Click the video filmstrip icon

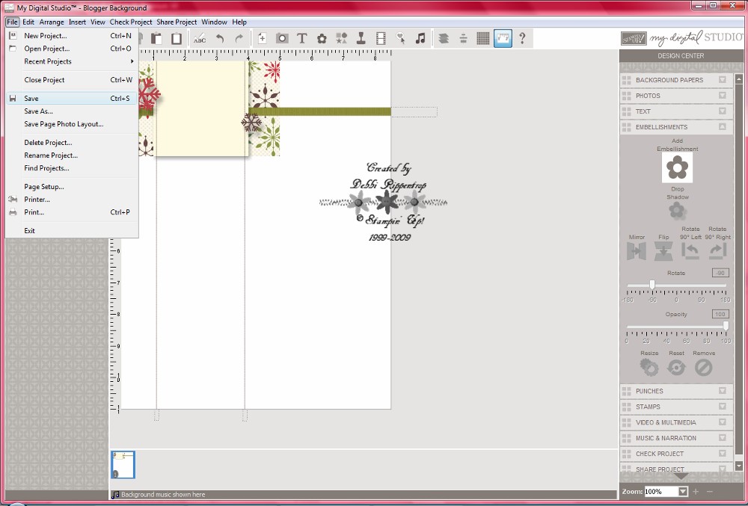[381, 39]
